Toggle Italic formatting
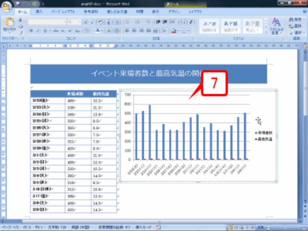 38,30
